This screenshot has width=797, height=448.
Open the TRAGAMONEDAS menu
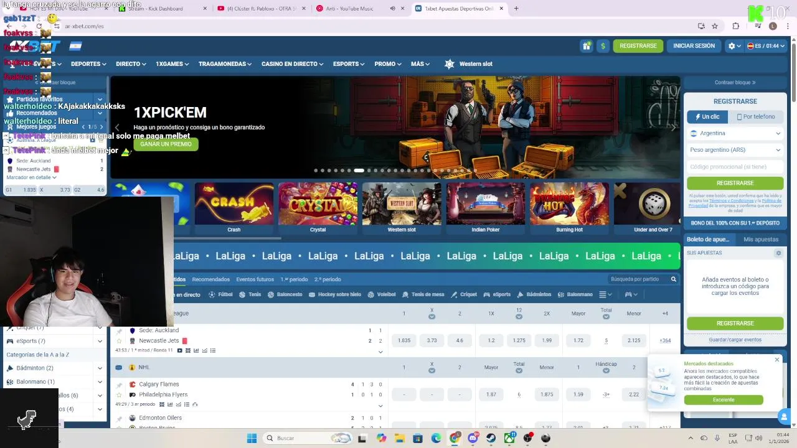(x=225, y=64)
